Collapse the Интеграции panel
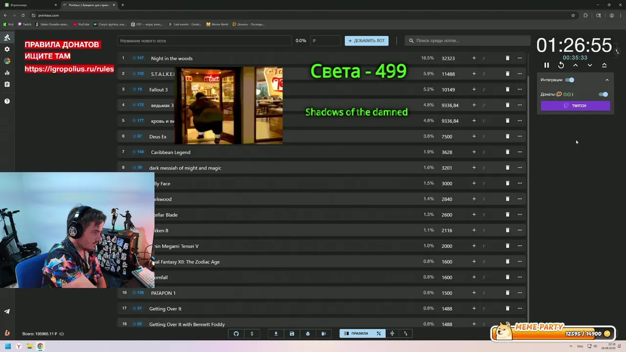 607,80
